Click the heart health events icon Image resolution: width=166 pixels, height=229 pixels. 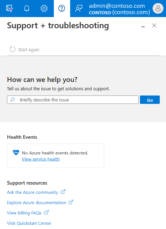click(16, 153)
